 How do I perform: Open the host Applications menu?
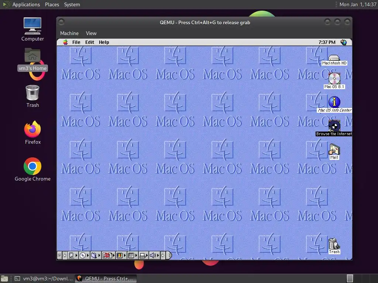tap(26, 4)
